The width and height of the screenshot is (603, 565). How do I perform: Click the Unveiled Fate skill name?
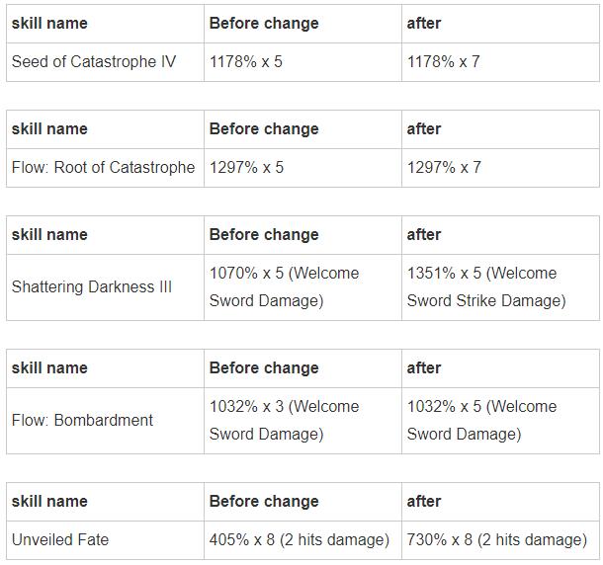click(60, 539)
